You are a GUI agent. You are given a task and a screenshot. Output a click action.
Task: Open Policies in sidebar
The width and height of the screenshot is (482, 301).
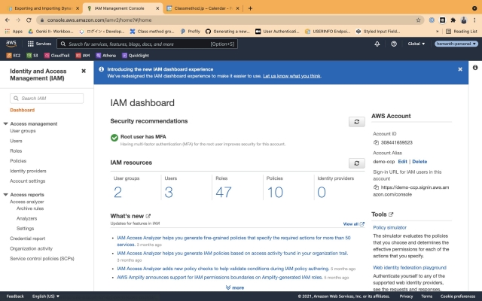click(18, 161)
